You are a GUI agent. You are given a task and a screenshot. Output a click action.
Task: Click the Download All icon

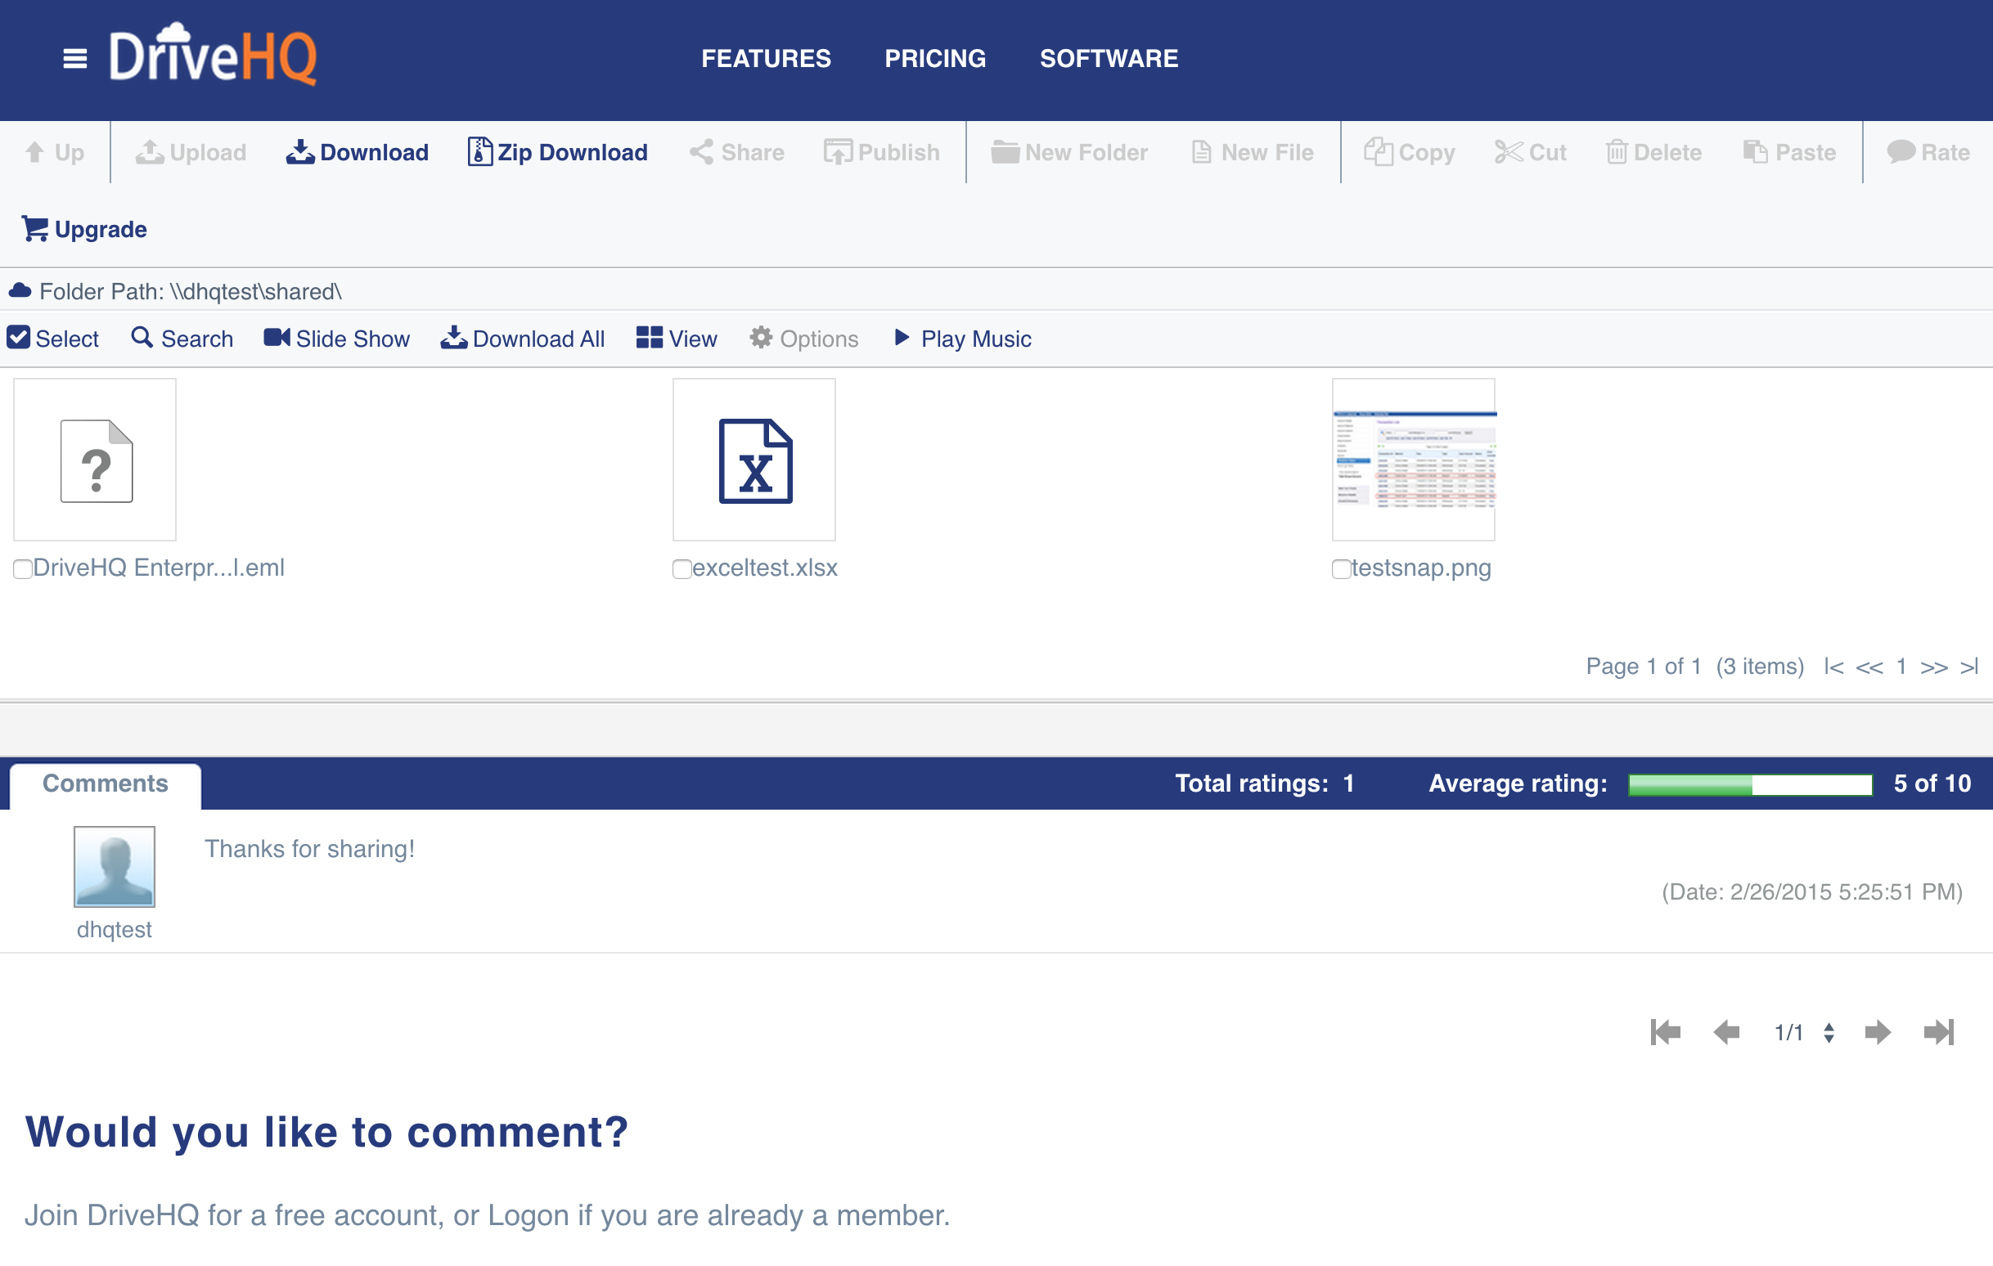pyautogui.click(x=452, y=339)
